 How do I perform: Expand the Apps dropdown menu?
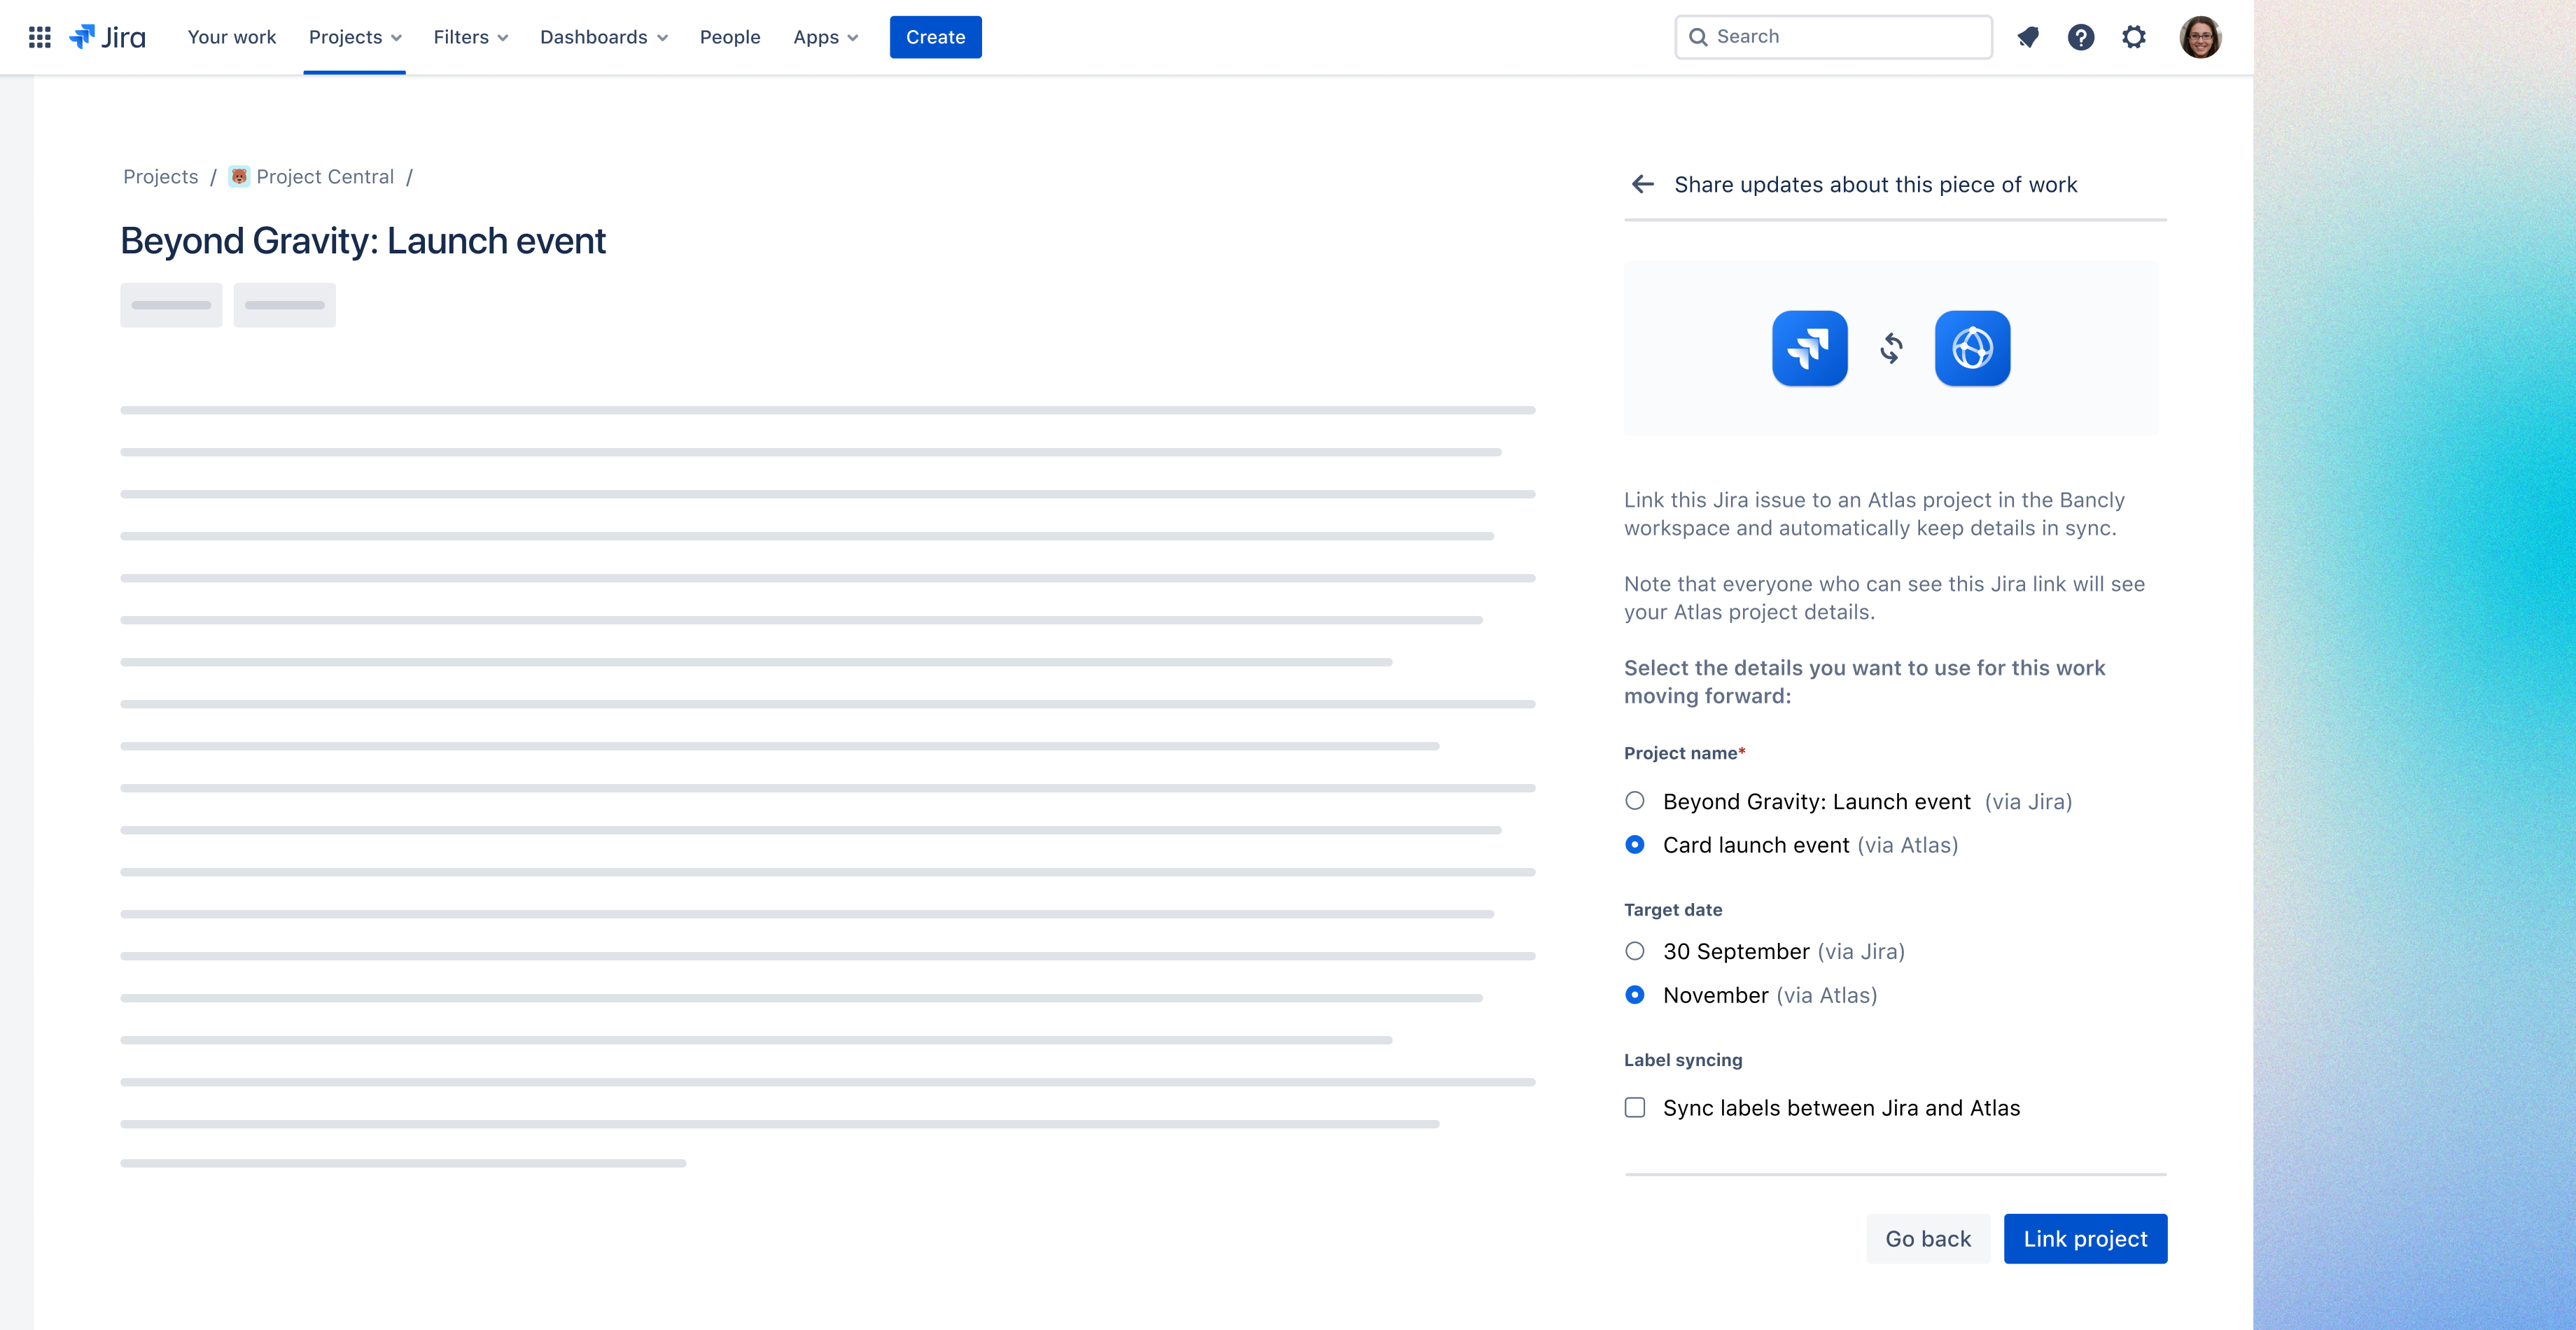(825, 37)
